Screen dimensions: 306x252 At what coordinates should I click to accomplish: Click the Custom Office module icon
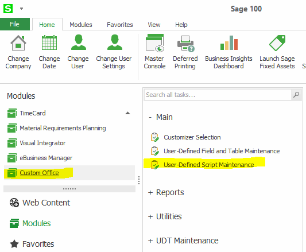(x=12, y=173)
